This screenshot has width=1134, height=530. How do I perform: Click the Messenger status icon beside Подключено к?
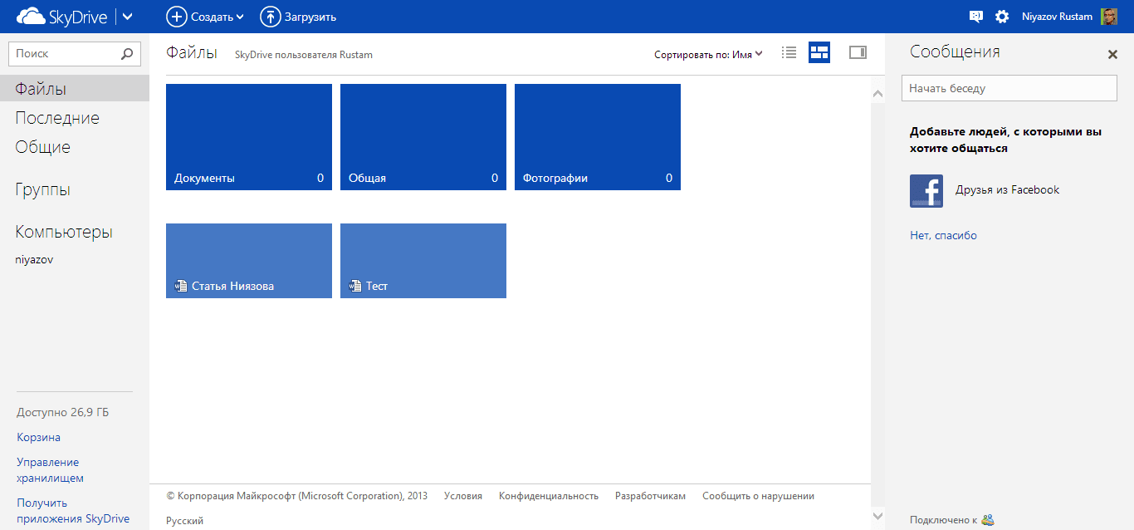click(x=988, y=520)
